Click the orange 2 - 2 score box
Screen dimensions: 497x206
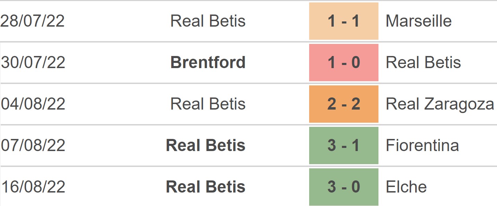[x=343, y=104]
